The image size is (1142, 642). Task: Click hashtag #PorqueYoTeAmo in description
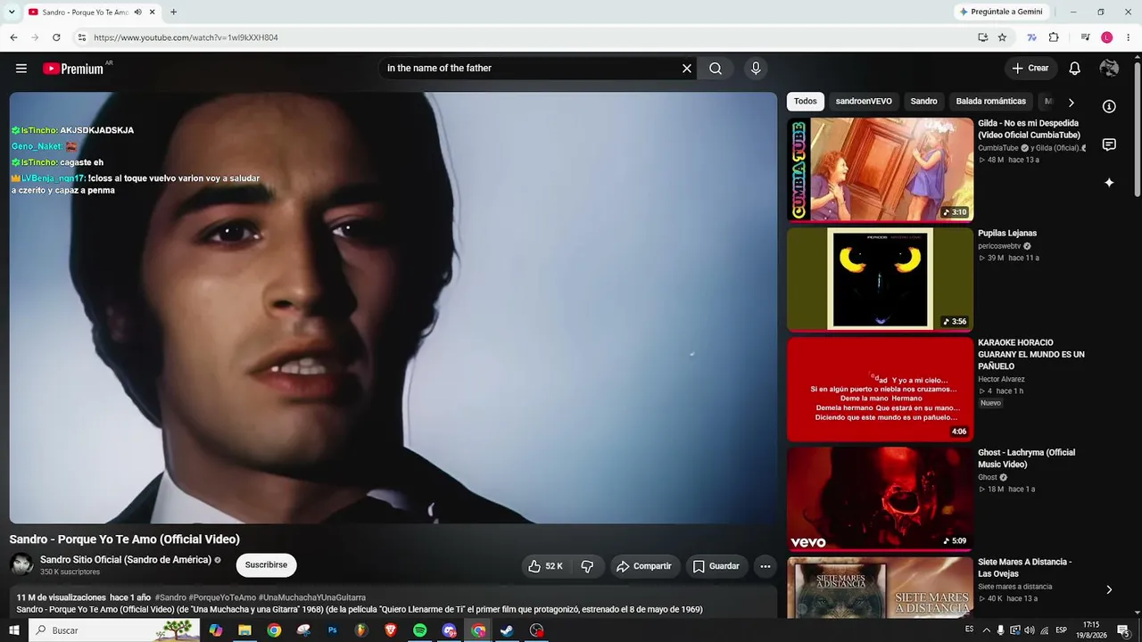222,597
